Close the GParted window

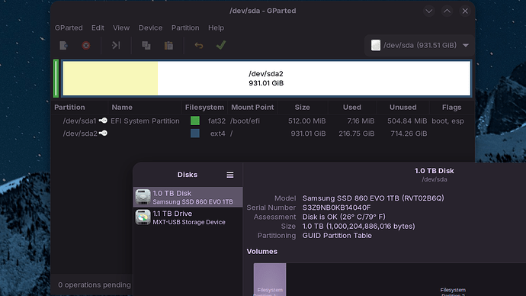465,11
